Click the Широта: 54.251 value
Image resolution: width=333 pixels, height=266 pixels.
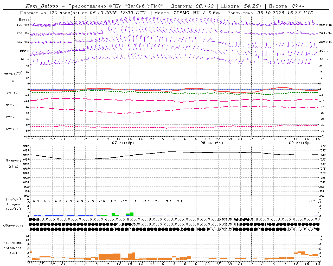coord(241,6)
